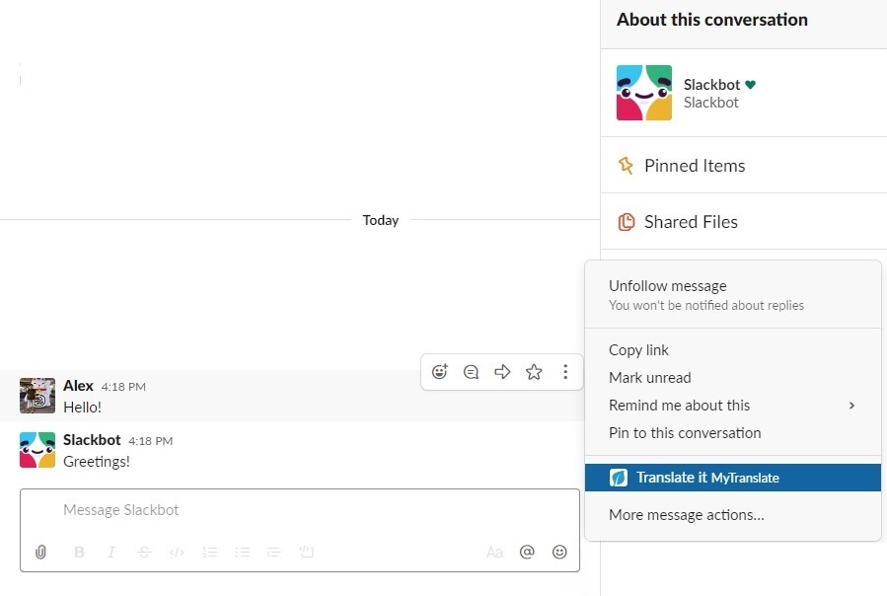This screenshot has height=596, width=887.
Task: Click the "About this conversation" heading
Action: click(712, 20)
